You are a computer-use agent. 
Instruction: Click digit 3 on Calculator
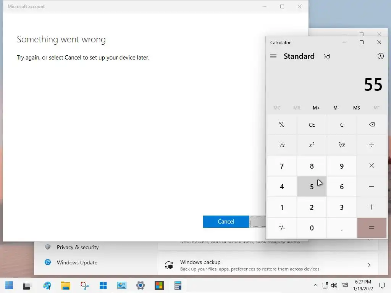[342, 207]
